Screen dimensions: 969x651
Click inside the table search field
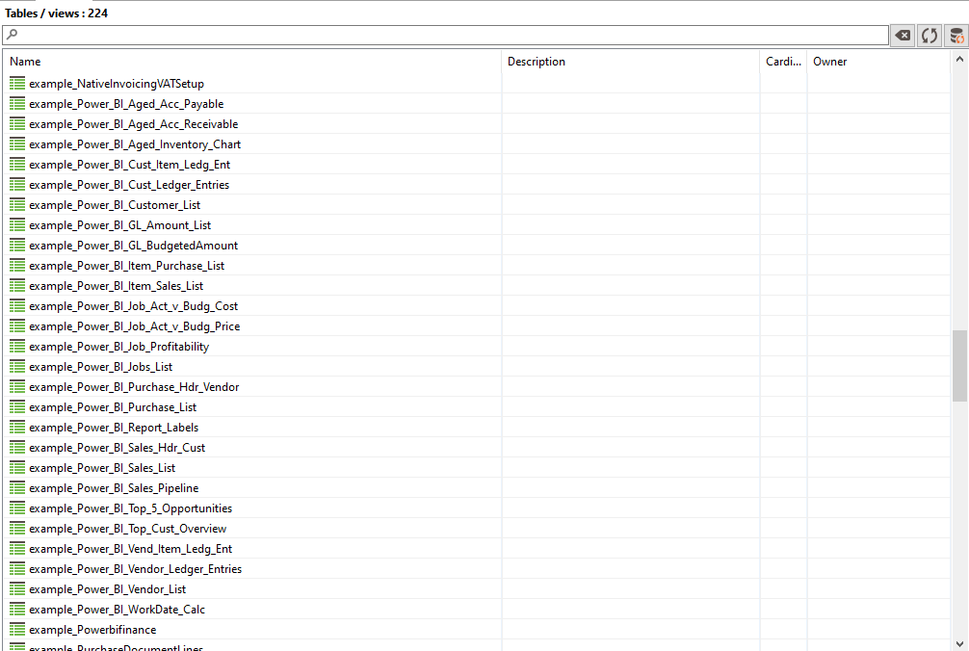click(x=453, y=36)
